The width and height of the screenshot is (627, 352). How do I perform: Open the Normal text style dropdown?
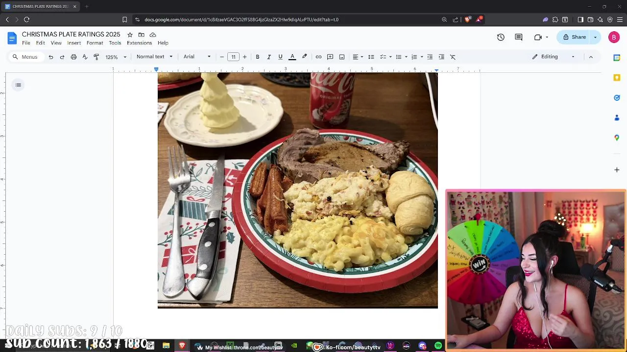[154, 57]
